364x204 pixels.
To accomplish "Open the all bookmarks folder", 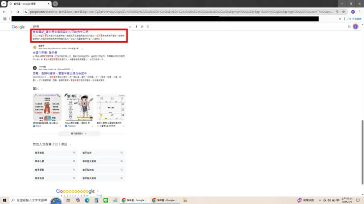I will (354, 19).
